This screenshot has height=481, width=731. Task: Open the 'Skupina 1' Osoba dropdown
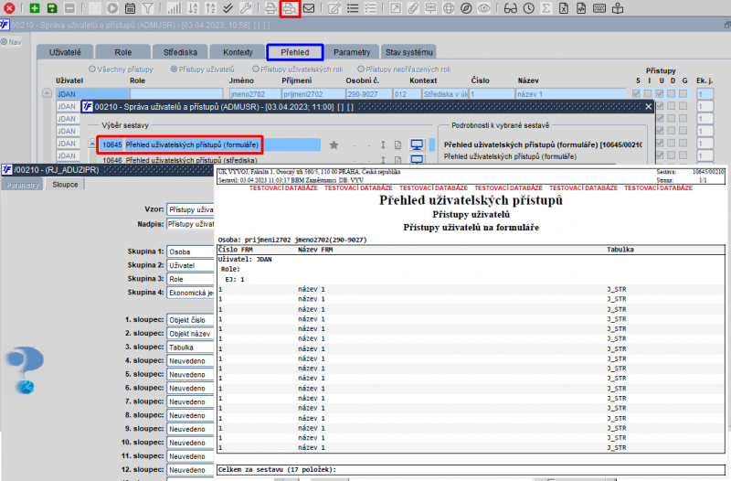[x=190, y=251]
